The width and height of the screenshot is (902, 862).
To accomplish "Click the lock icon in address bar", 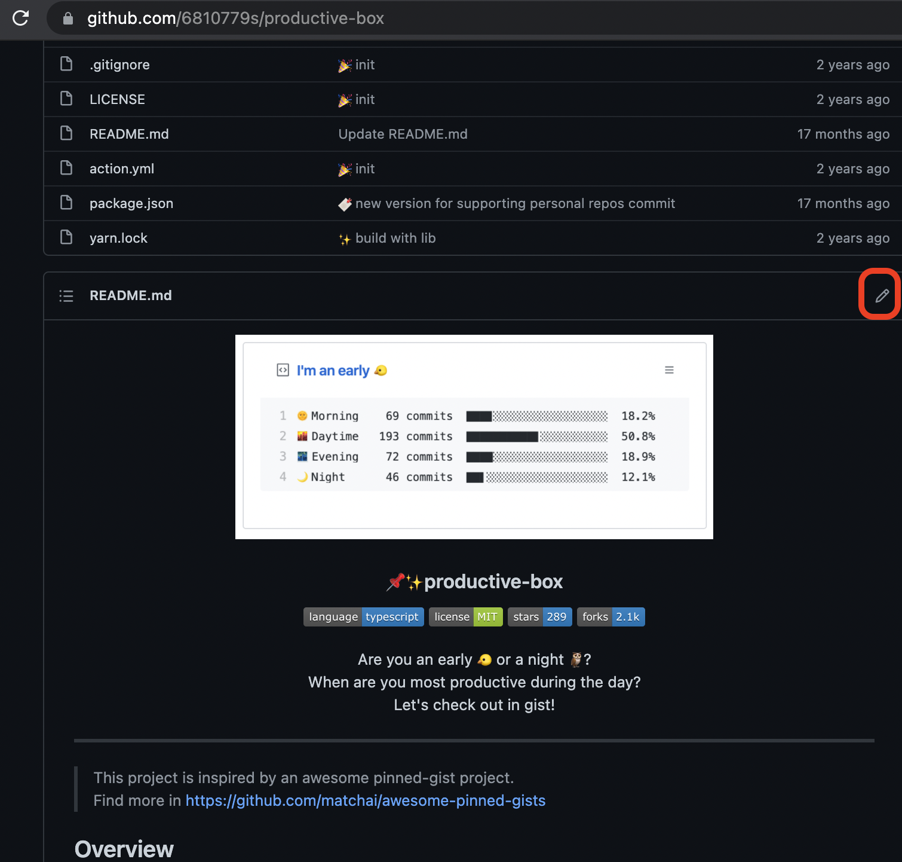I will pos(68,19).
